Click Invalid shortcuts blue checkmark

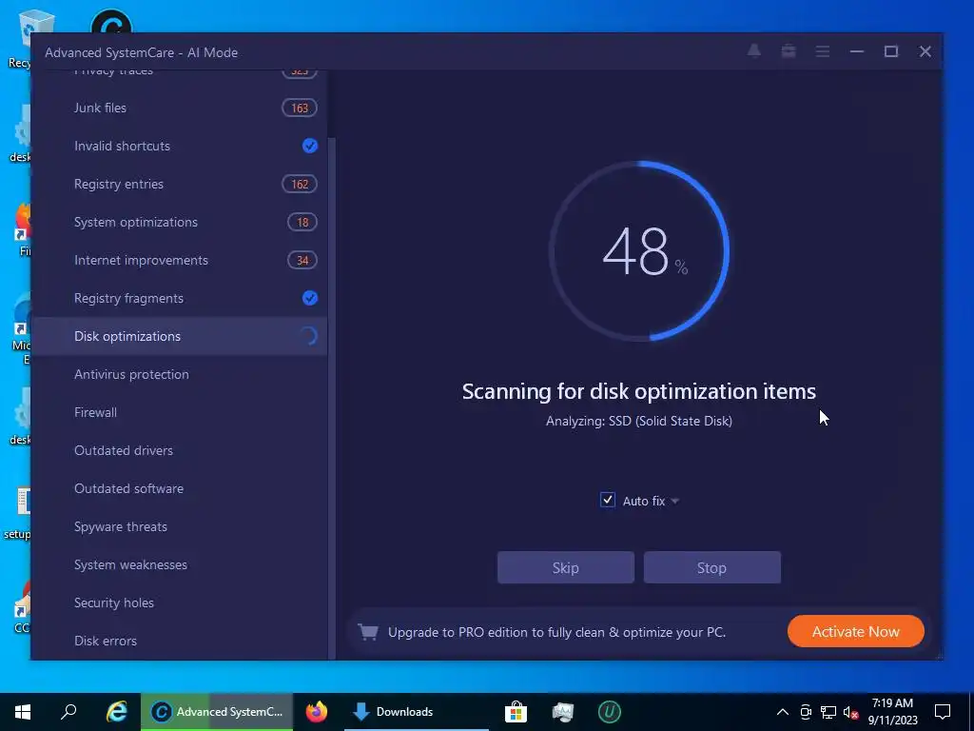click(309, 146)
